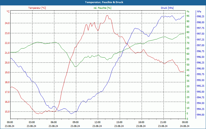Click the '22,0' temperature axis value
The height and width of the screenshot is (129, 206).
pos(7,43)
